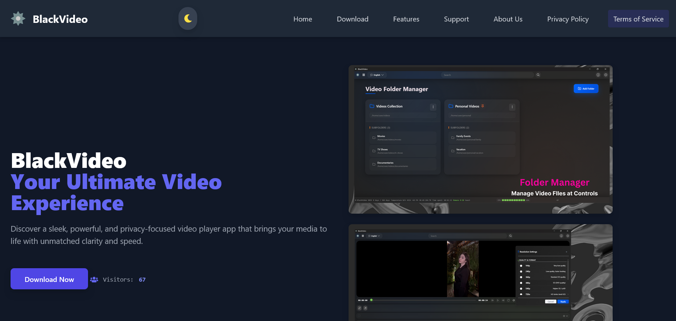Click the 'Folder Manager' pink caption text
The width and height of the screenshot is (676, 321).
[x=555, y=182]
